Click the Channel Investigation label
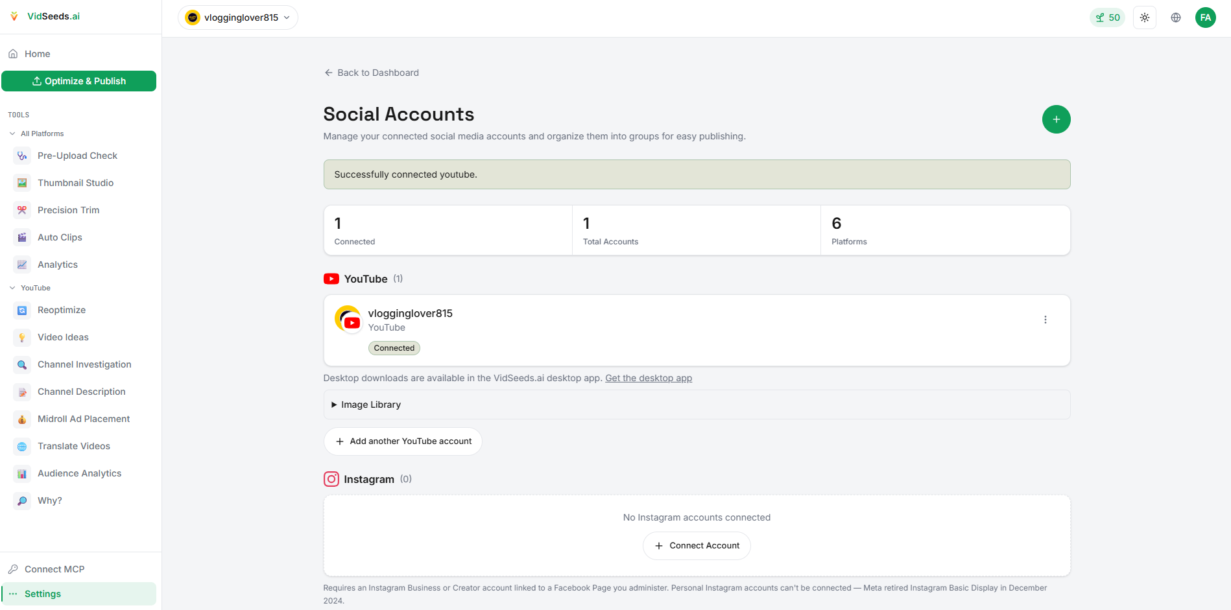This screenshot has width=1231, height=610. point(84,364)
